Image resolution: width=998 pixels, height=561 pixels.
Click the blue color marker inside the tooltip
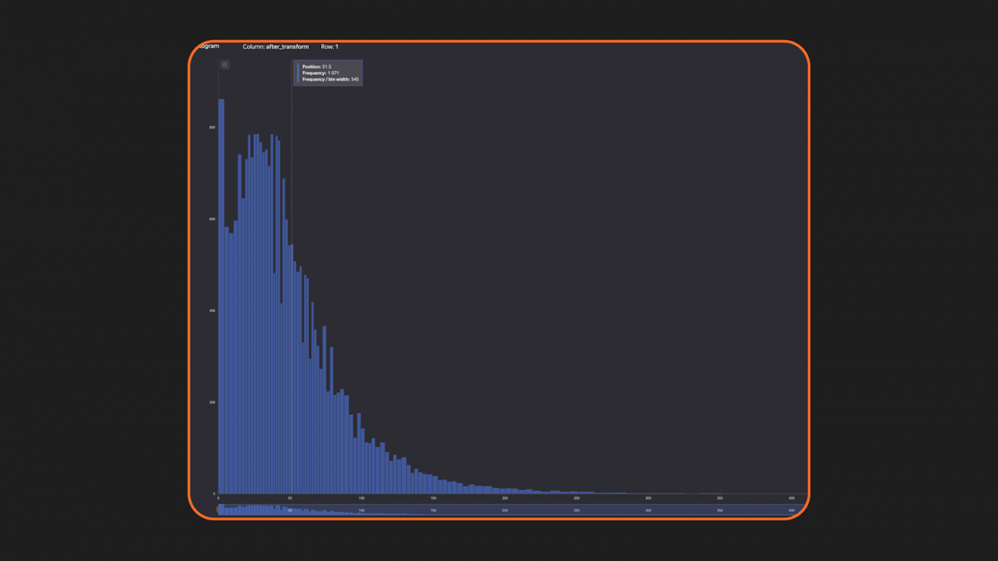(x=298, y=73)
